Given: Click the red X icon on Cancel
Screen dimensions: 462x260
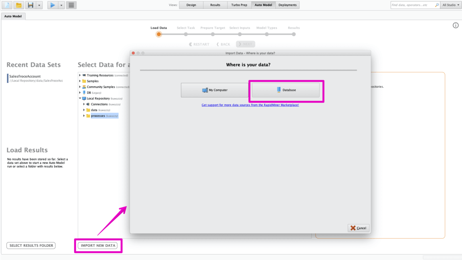Looking at the screenshot, I should coord(353,228).
